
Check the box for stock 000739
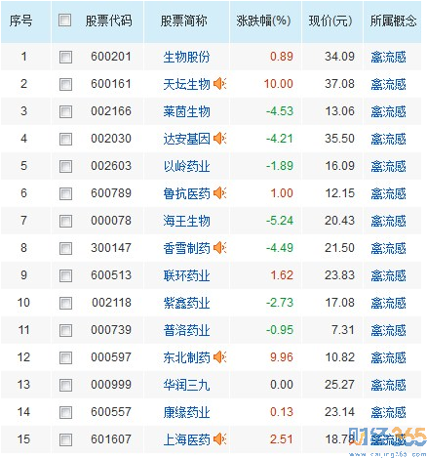click(x=65, y=330)
